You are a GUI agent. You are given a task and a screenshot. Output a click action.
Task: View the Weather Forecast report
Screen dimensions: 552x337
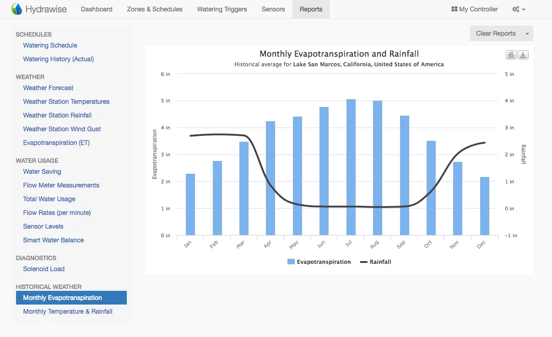click(x=48, y=88)
